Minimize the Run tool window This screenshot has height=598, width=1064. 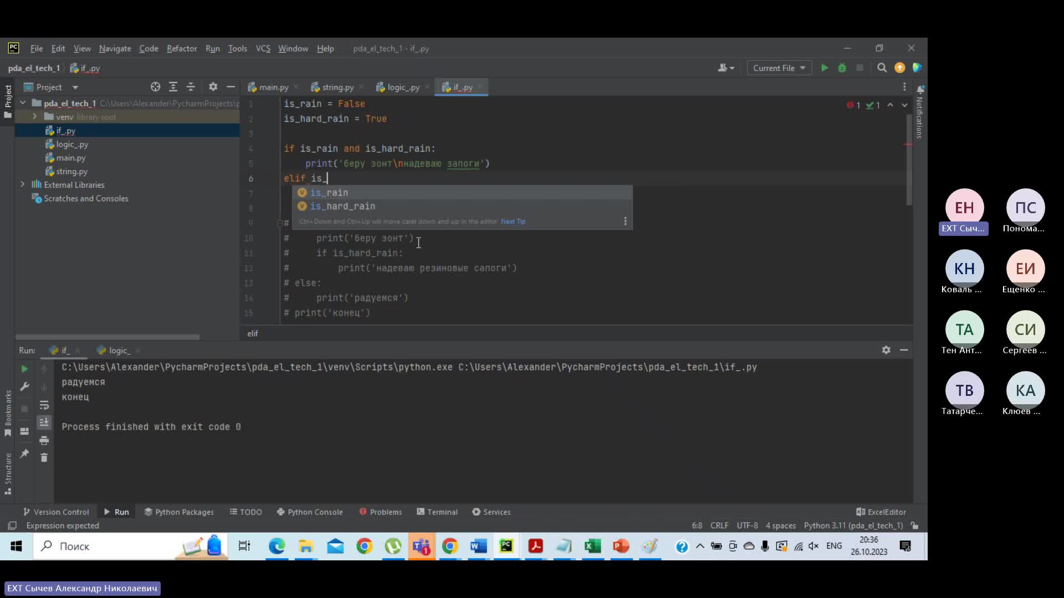coord(904,350)
